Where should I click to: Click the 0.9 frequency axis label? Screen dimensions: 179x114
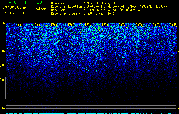tap(2, 66)
